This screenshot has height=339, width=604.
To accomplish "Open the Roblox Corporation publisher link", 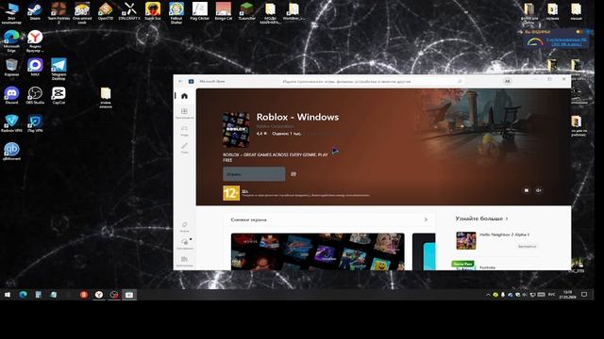I will click(x=276, y=126).
